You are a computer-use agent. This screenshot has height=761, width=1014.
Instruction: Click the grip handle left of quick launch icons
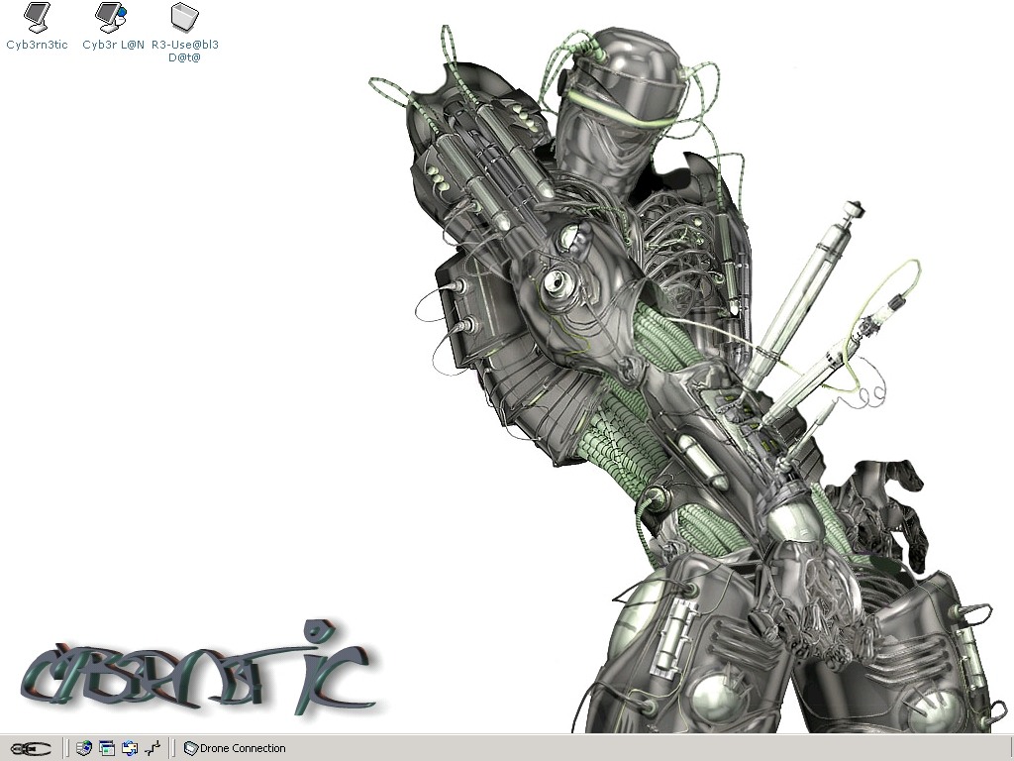(67, 748)
